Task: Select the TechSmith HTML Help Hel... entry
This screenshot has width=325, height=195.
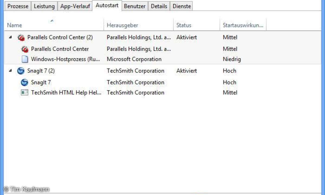Action: pyautogui.click(x=162, y=93)
